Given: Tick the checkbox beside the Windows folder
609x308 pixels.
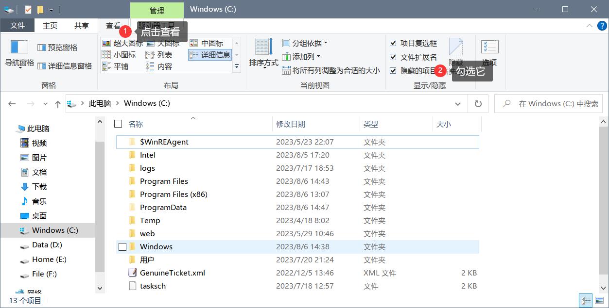Looking at the screenshot, I should (122, 247).
